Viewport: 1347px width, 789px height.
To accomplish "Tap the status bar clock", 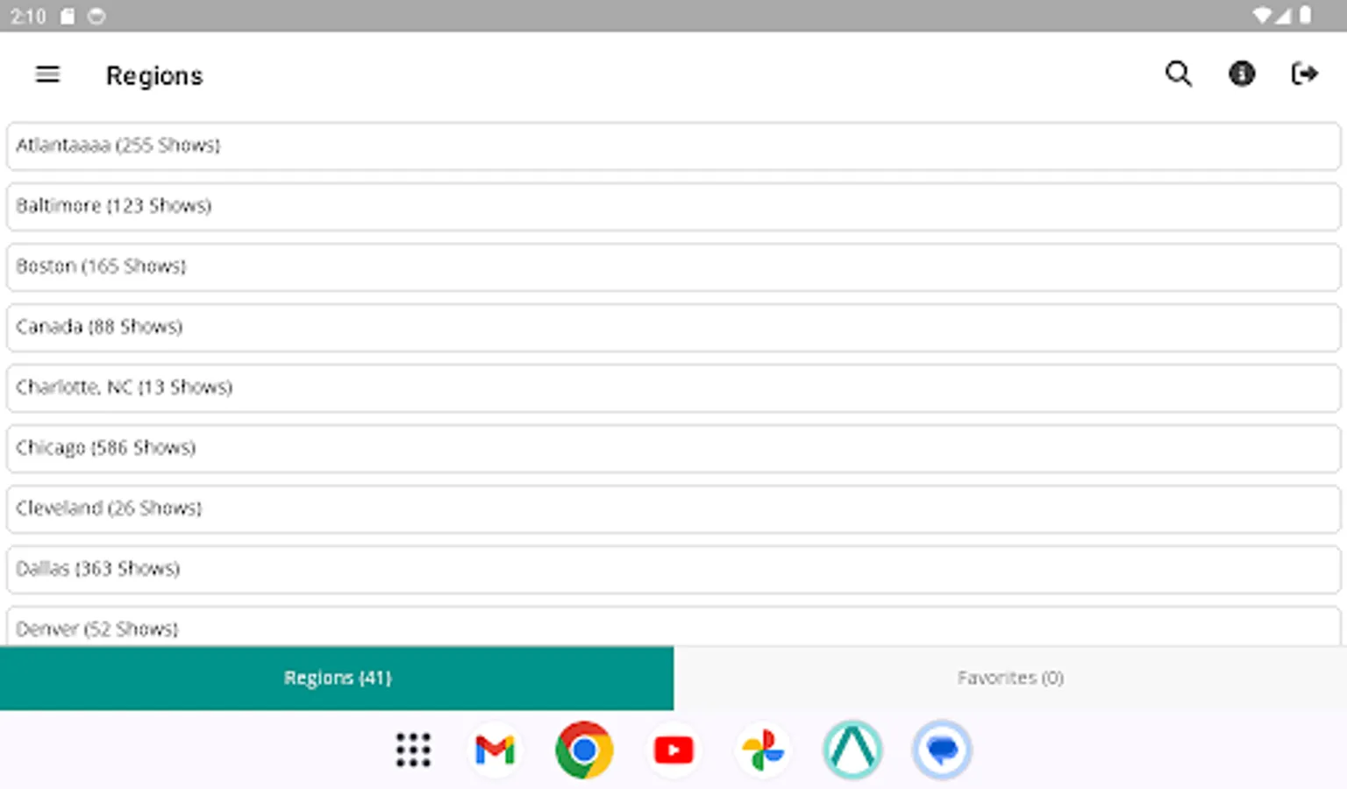I will tap(29, 16).
